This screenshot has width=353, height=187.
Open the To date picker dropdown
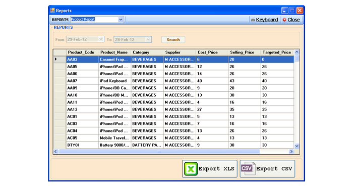[x=148, y=39]
